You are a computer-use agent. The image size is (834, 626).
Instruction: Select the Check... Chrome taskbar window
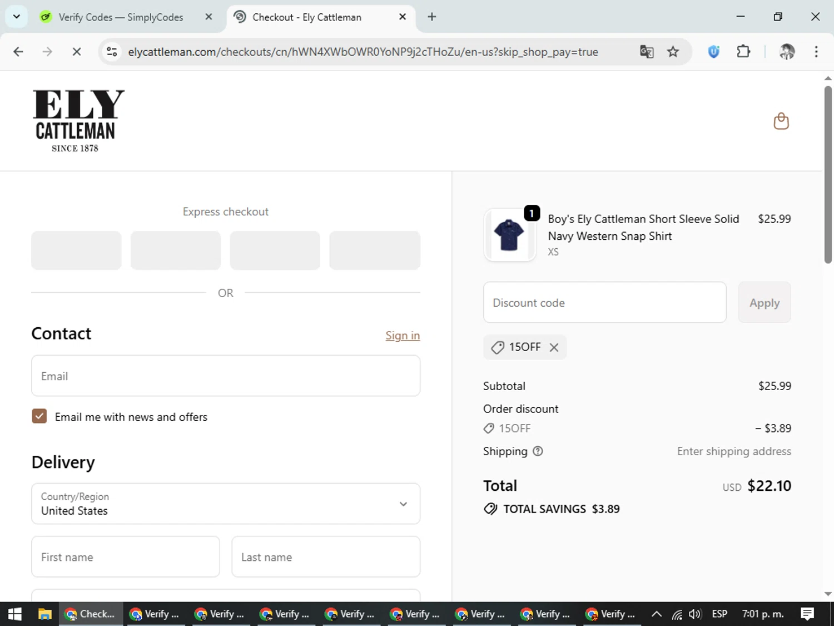click(x=91, y=614)
